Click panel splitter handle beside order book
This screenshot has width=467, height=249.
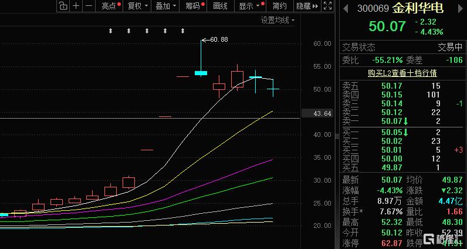click(x=337, y=136)
